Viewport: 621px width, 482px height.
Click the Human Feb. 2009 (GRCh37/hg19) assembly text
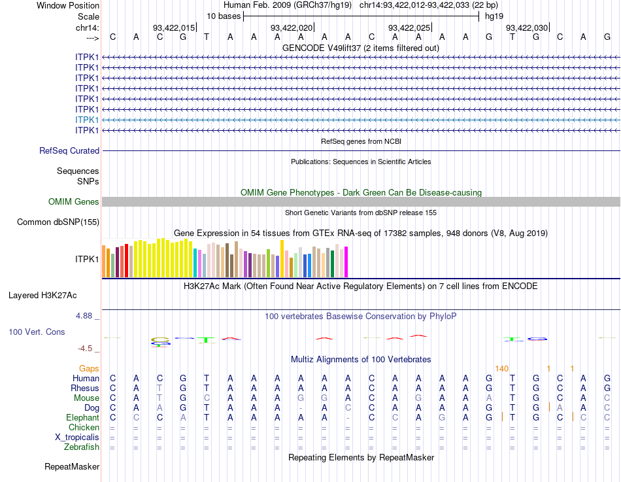288,5
